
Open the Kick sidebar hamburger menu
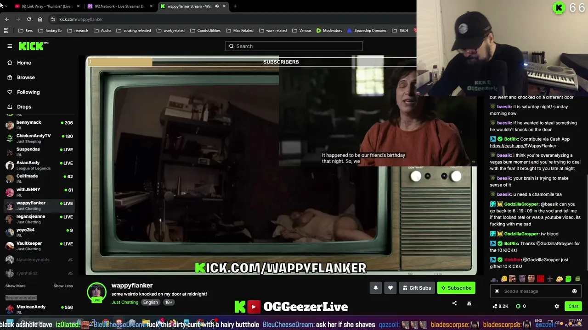(10, 46)
